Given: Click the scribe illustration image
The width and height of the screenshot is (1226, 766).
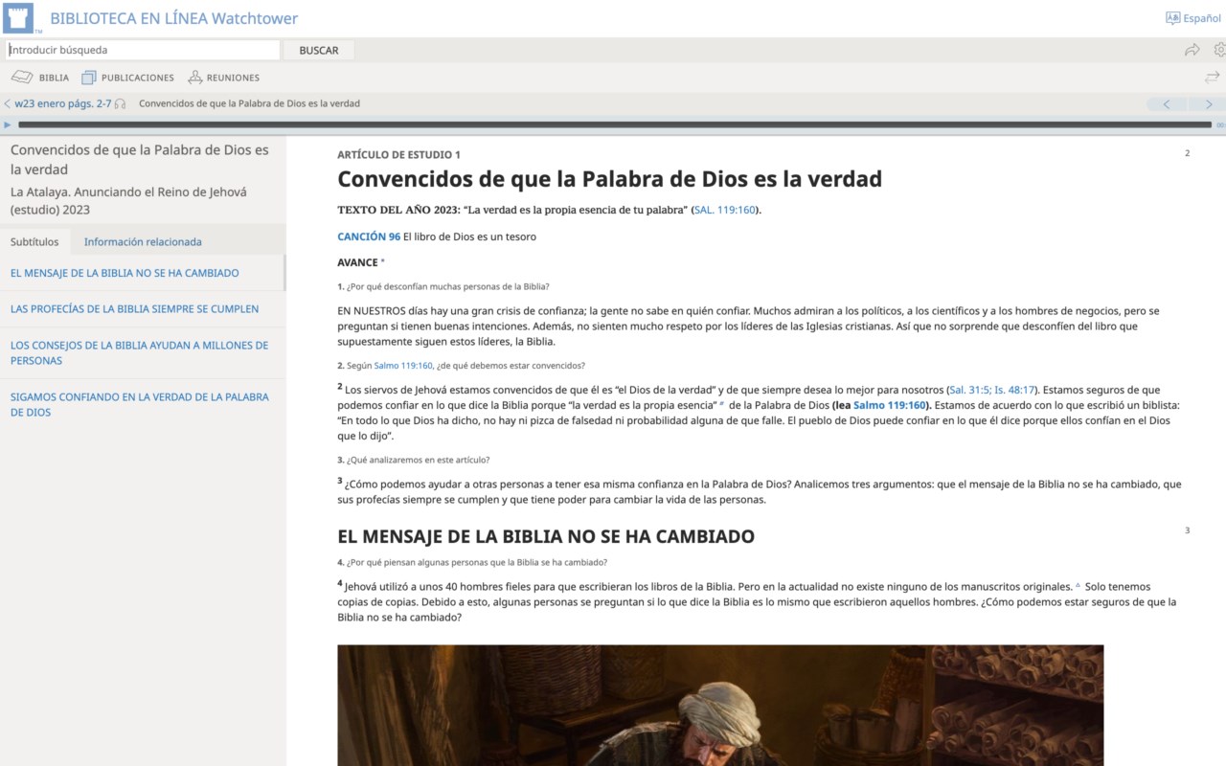Looking at the screenshot, I should click(x=720, y=705).
